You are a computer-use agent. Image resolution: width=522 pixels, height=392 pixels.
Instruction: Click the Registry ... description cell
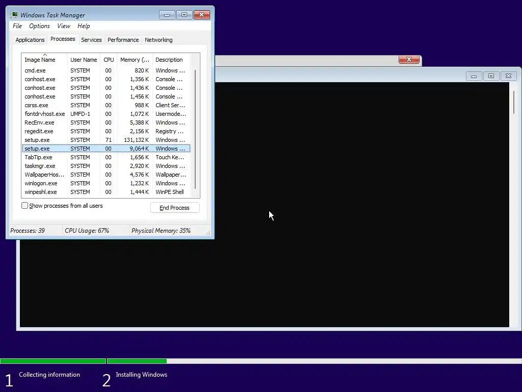point(169,131)
